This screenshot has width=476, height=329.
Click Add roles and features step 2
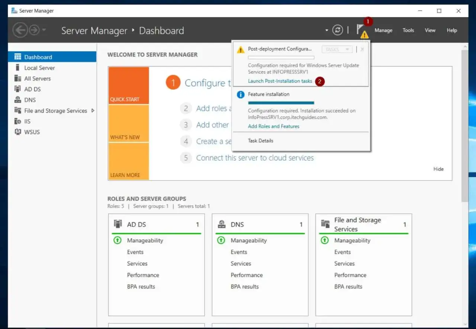(x=214, y=108)
